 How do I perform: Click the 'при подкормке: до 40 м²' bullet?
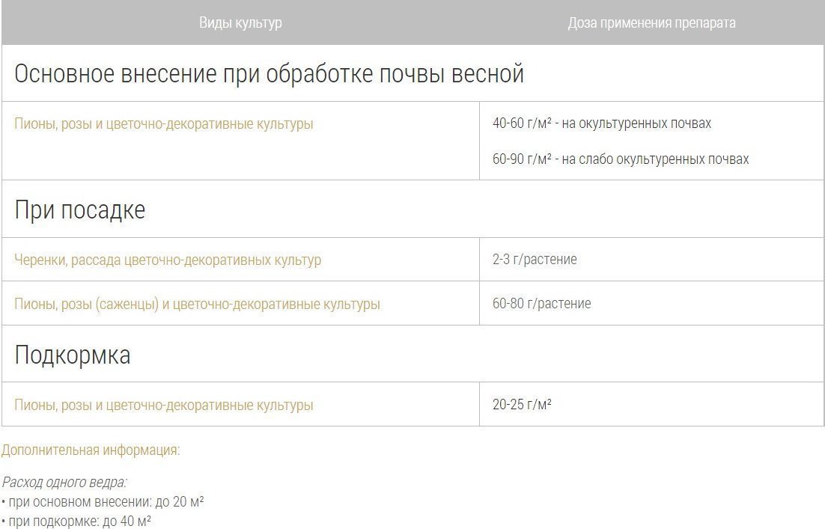tap(76, 522)
